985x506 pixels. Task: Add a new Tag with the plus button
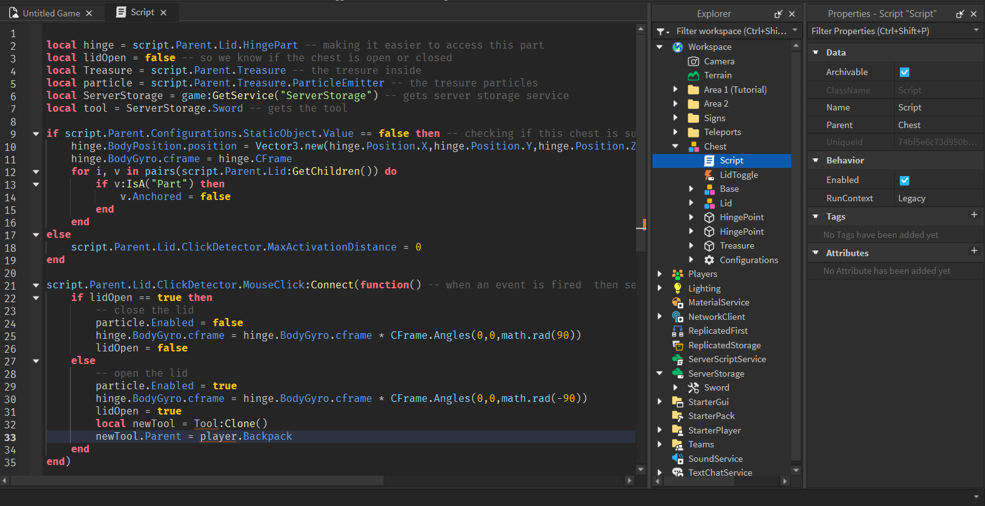click(975, 216)
